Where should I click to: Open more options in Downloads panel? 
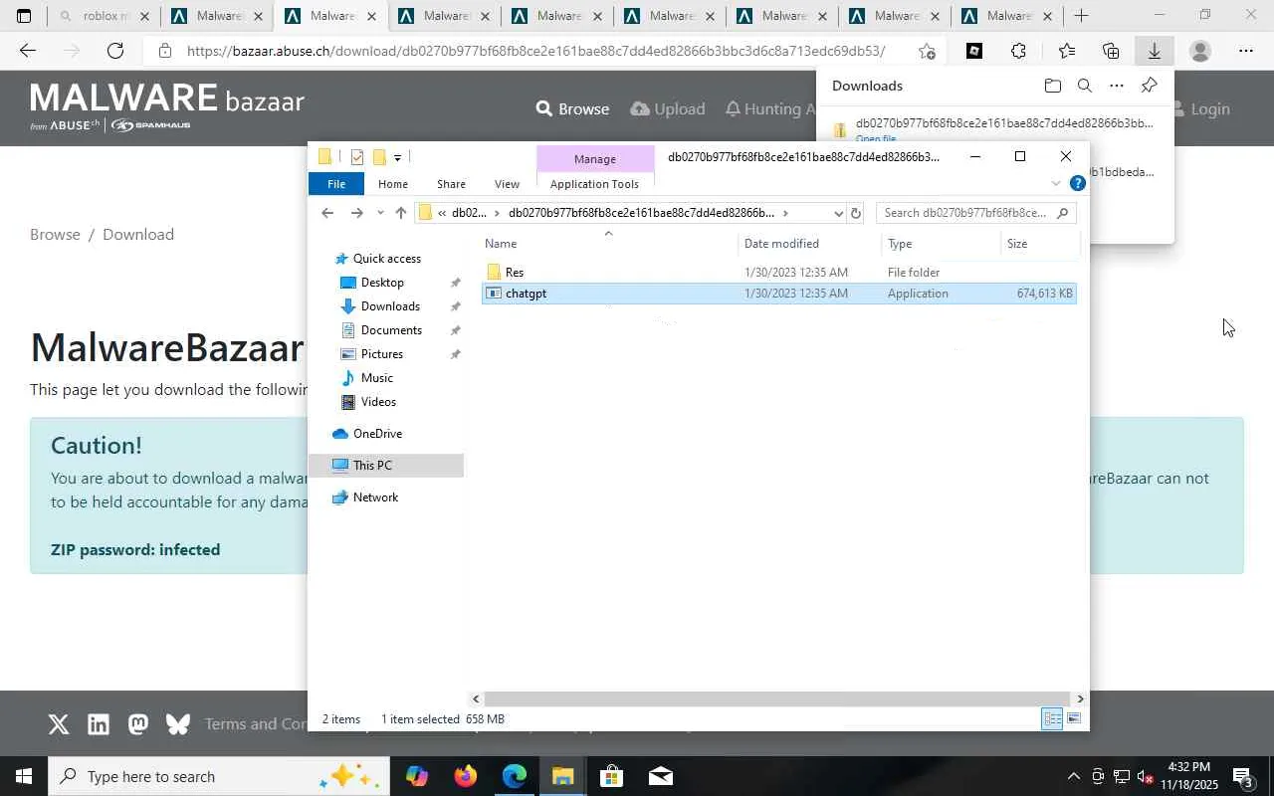(x=1117, y=86)
